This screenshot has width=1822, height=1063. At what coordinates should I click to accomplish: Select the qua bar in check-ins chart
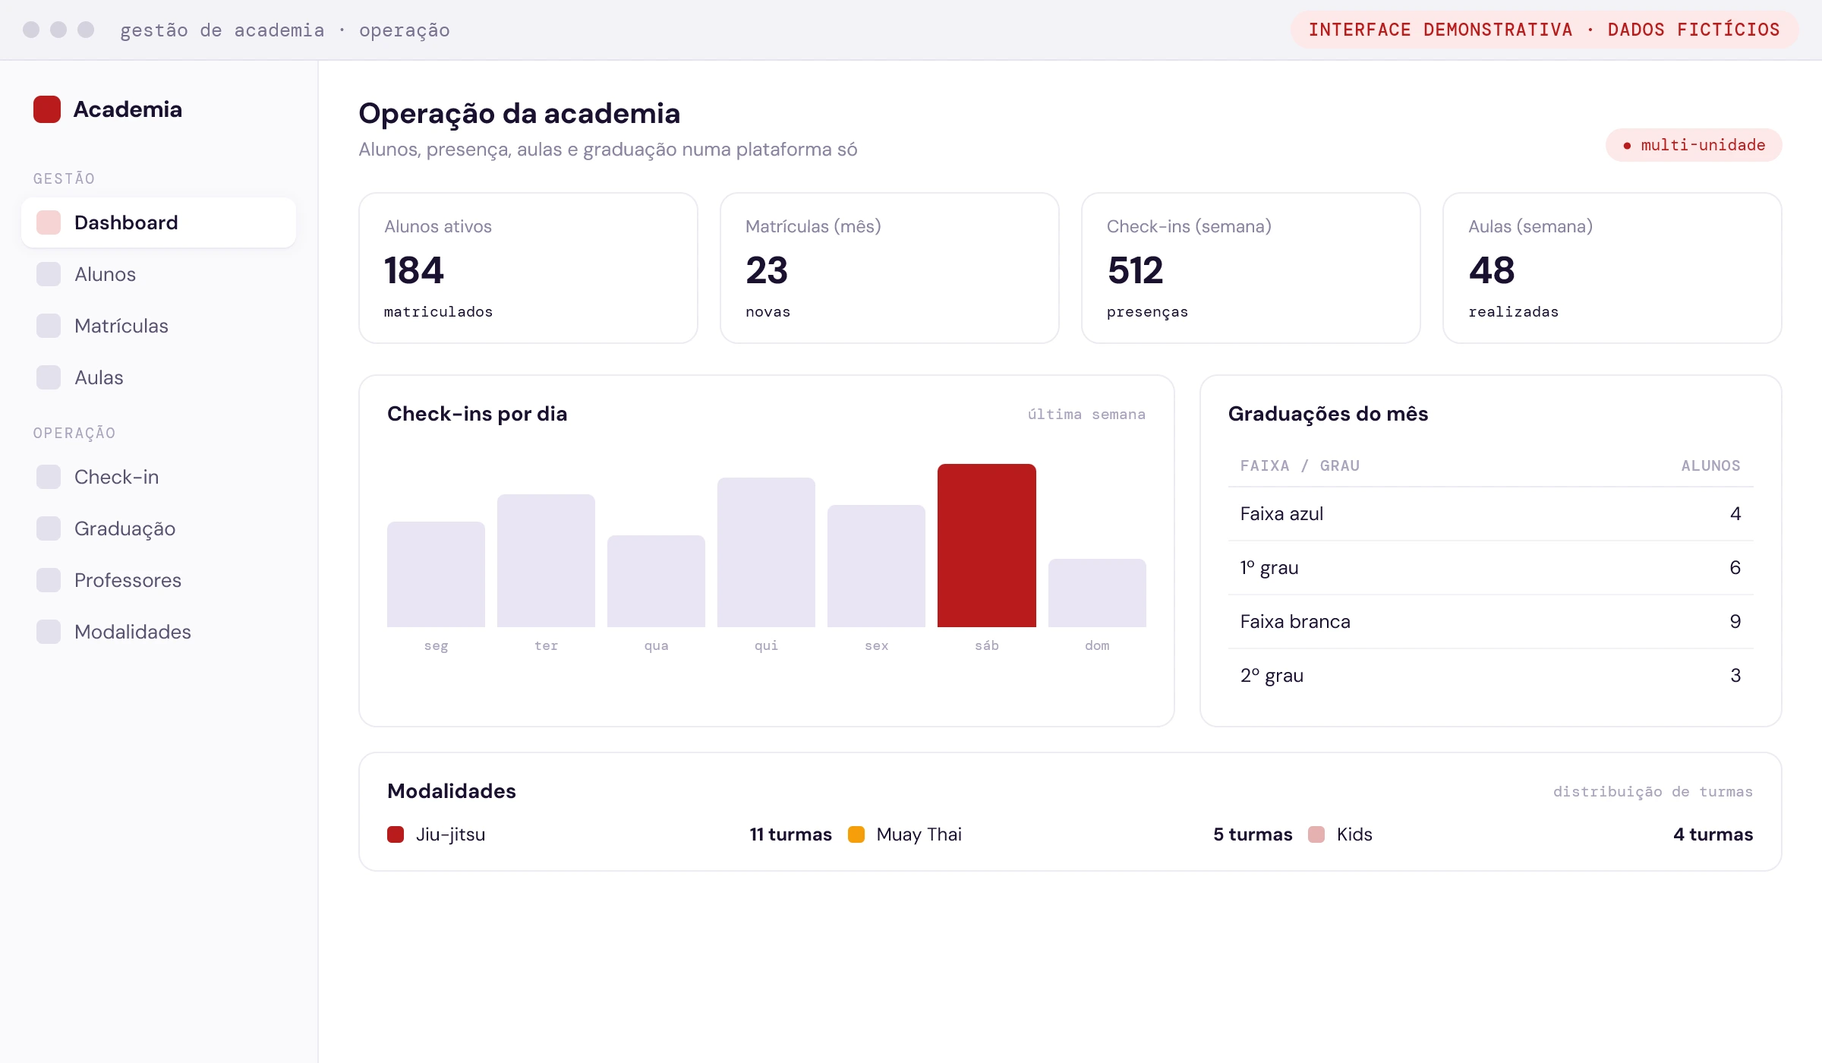656,581
